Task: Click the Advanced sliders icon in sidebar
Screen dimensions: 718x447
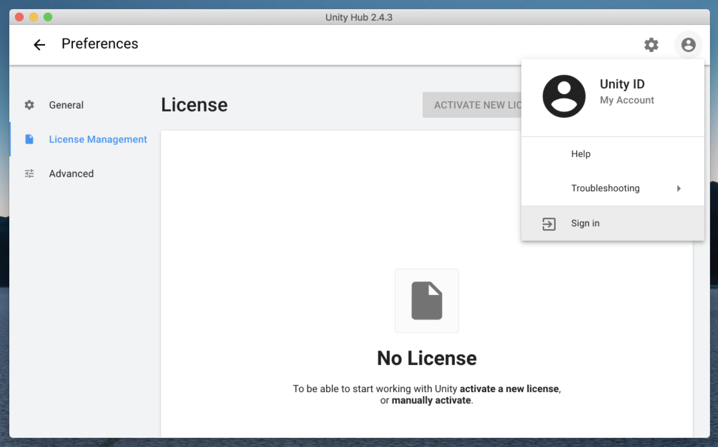Action: tap(29, 173)
